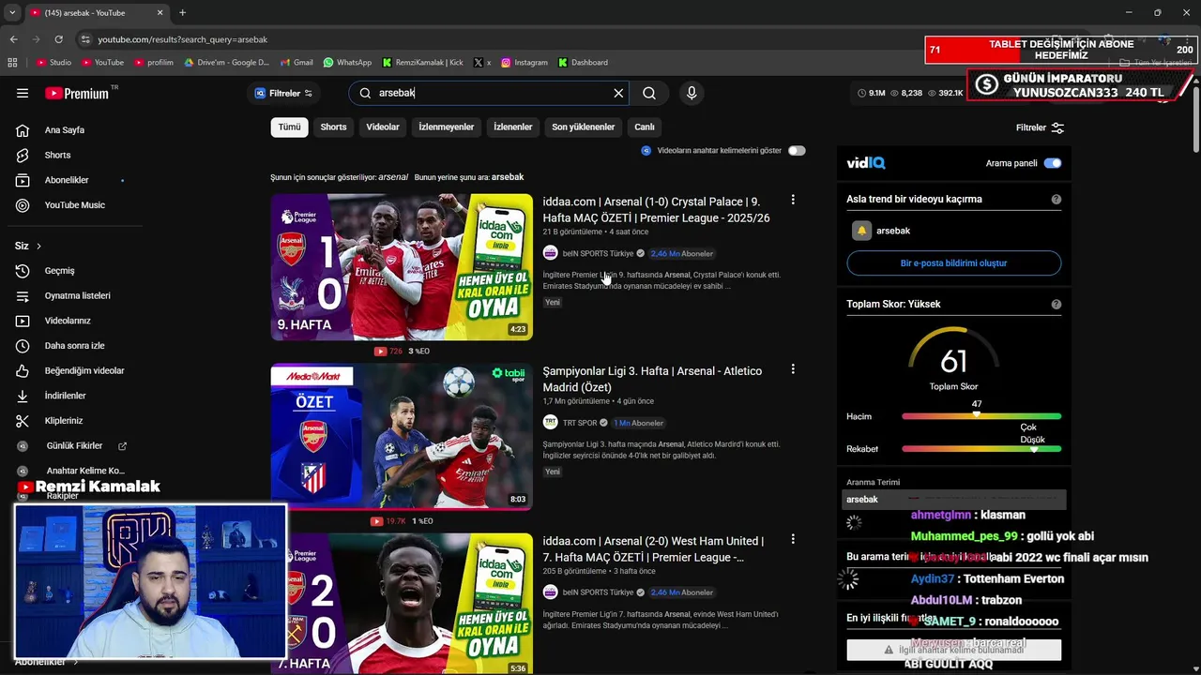Open the Gmail bookmark
Image resolution: width=1201 pixels, height=675 pixels.
tap(296, 63)
